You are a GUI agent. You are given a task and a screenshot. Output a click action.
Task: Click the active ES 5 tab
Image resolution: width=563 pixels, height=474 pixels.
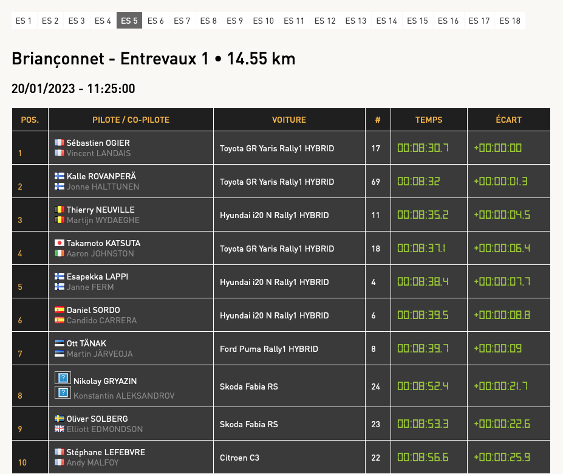pos(129,21)
